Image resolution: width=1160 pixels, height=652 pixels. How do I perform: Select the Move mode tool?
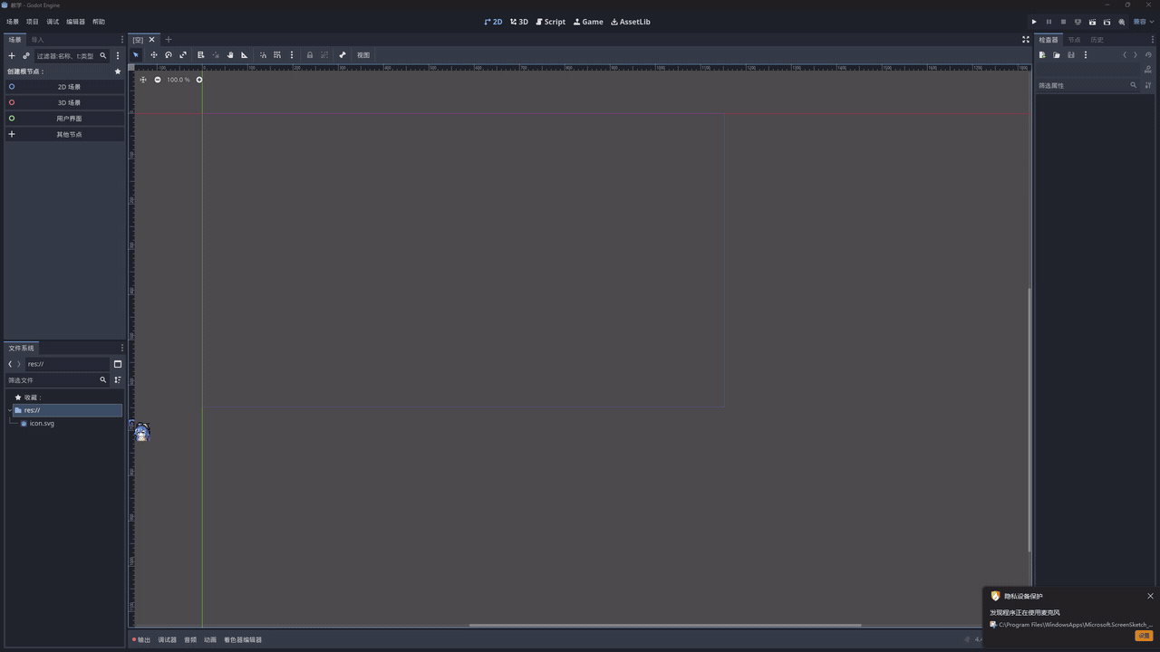click(154, 55)
